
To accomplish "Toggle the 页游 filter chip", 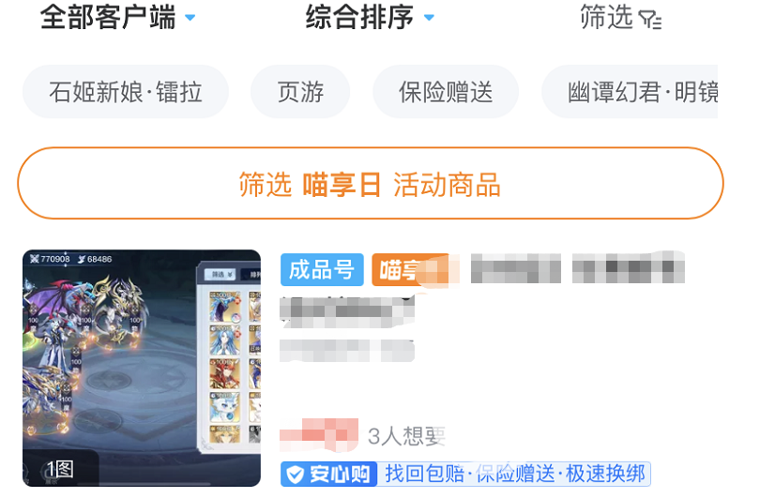I will click(x=300, y=92).
